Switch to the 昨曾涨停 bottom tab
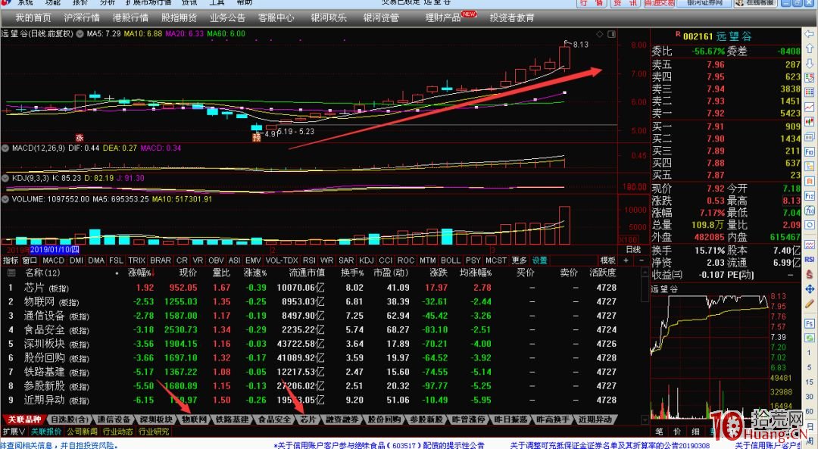The height and width of the screenshot is (449, 818). coord(468,419)
